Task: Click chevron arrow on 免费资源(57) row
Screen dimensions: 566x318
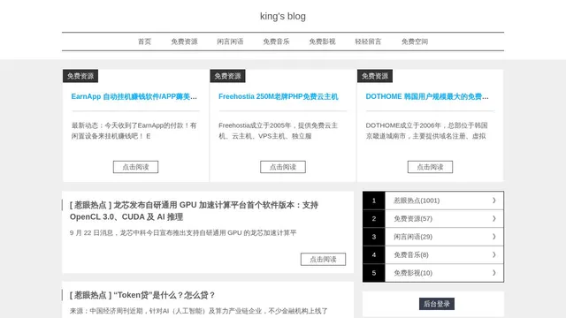Action: click(494, 218)
